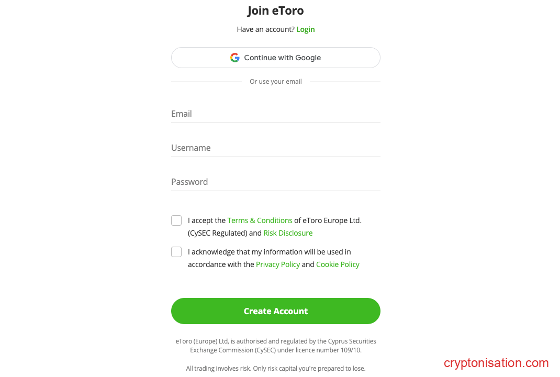Viewport: 560px width, 377px height.
Task: Open the Terms & Conditions link
Action: (x=260, y=220)
